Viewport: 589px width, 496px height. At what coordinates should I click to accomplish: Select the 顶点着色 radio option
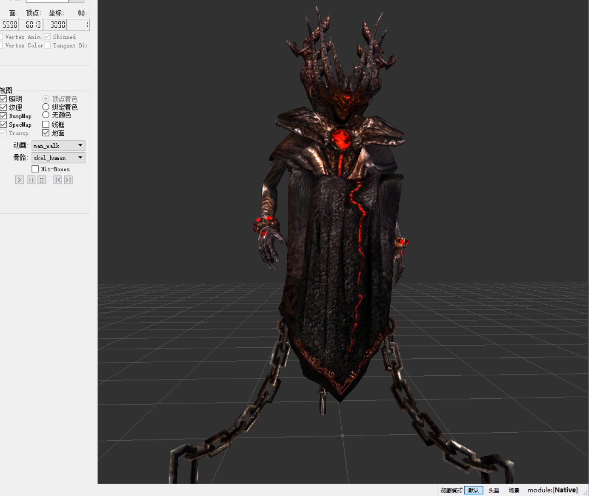(46, 99)
